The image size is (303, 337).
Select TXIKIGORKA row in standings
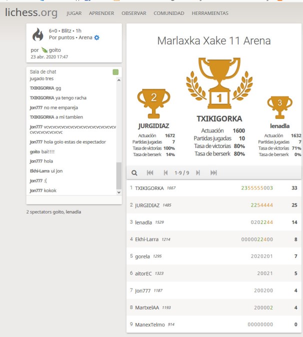(214, 188)
